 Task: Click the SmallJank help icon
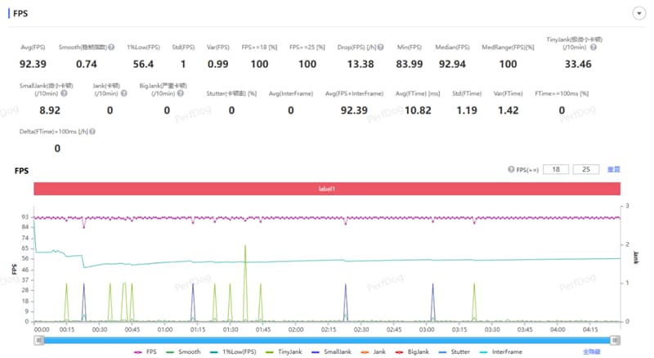(x=64, y=93)
